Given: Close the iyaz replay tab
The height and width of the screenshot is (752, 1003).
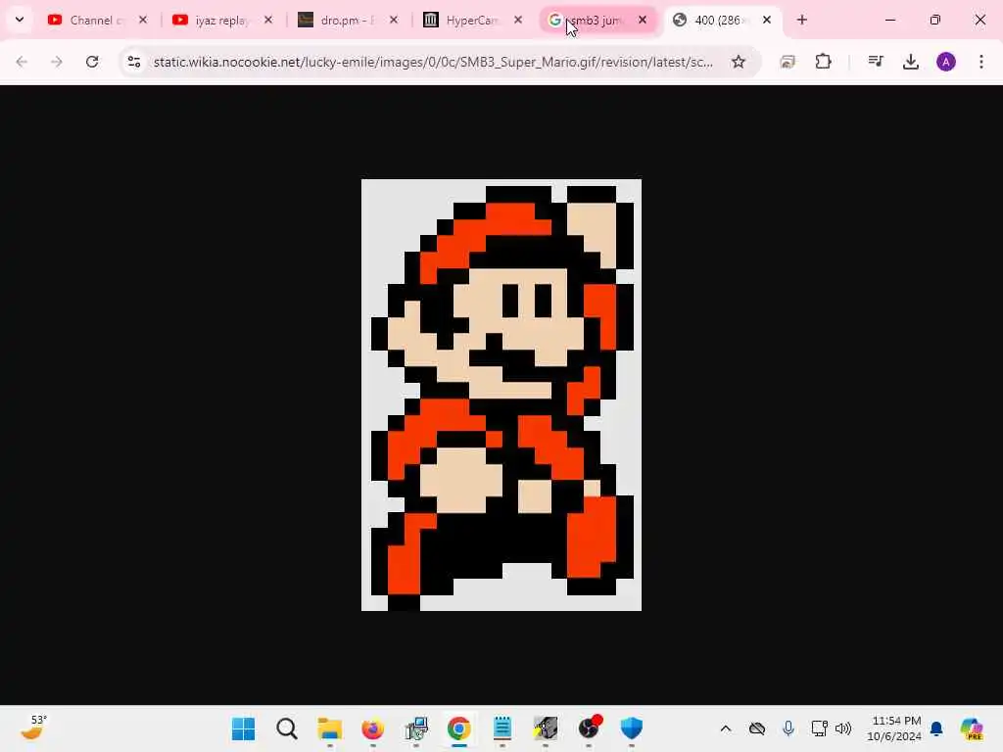Looking at the screenshot, I should (x=268, y=20).
